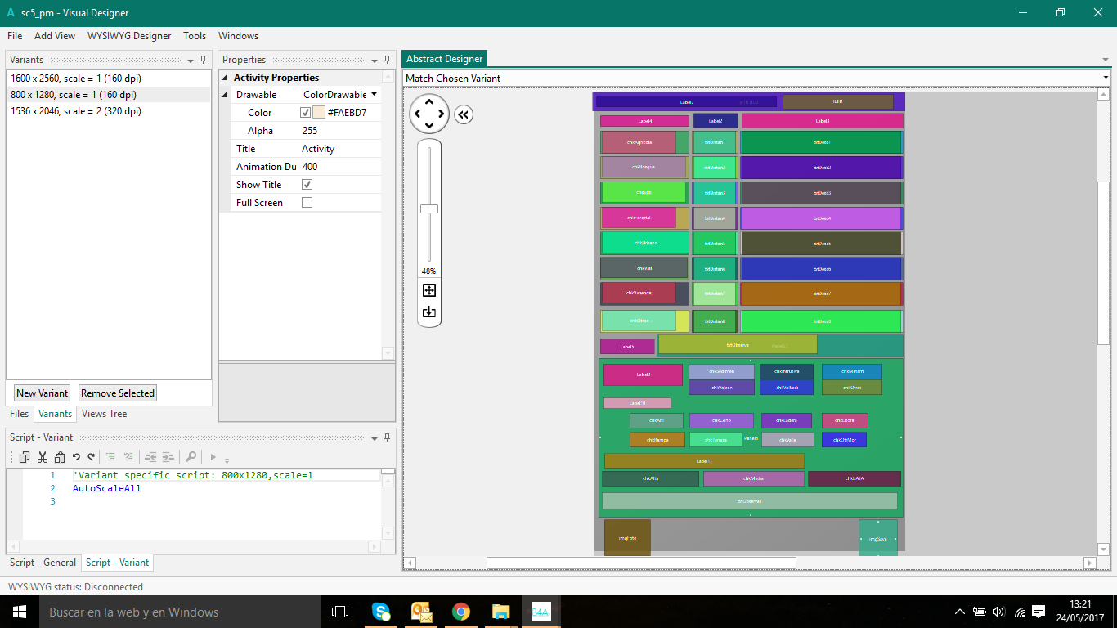Open the Drawable ColorDrawable dropdown

coord(374,95)
